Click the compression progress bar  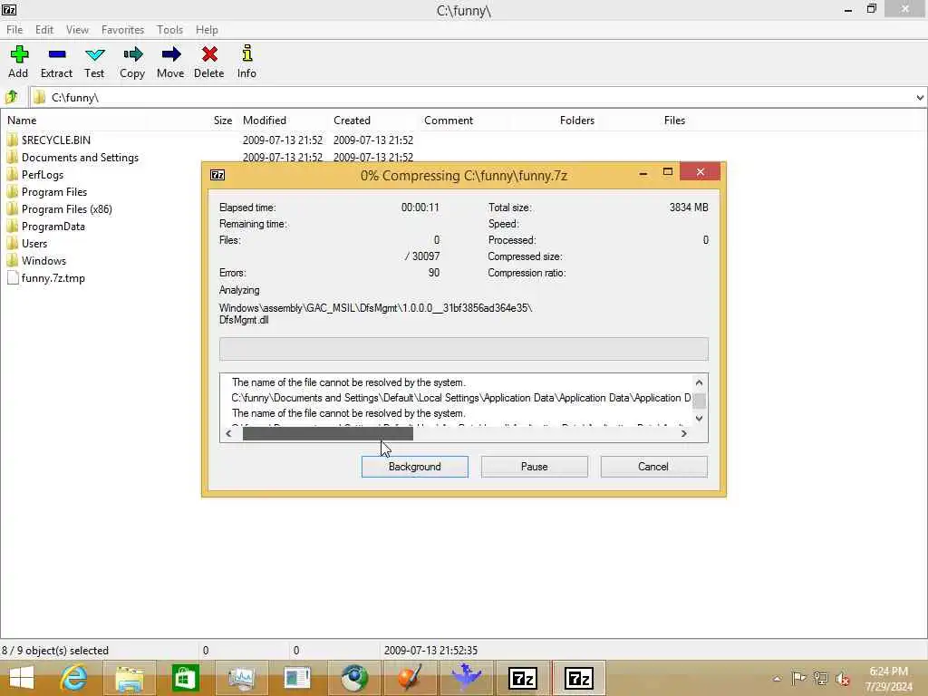[x=463, y=349]
